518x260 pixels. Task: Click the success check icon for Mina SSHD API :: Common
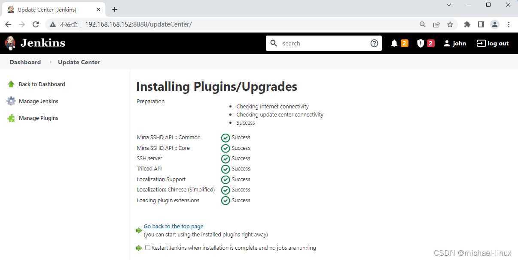point(225,138)
